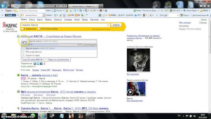
Task: Open the browser Tools gear icon
Action: (x=208, y=6)
